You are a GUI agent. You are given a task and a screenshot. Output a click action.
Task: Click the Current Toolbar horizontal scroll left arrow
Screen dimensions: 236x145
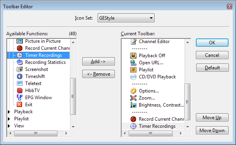(x=125, y=133)
